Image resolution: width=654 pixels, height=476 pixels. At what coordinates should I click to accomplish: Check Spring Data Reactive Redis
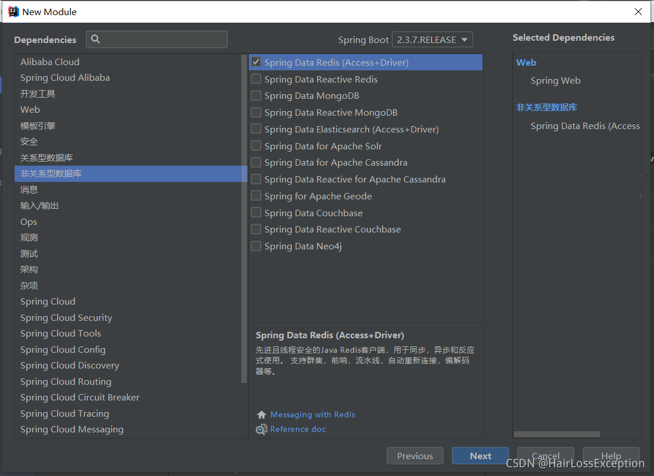tap(256, 79)
